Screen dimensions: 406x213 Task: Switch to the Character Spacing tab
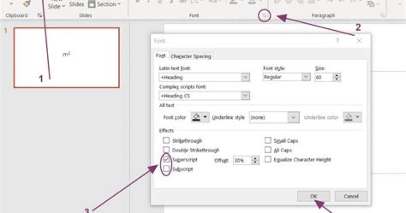(191, 56)
